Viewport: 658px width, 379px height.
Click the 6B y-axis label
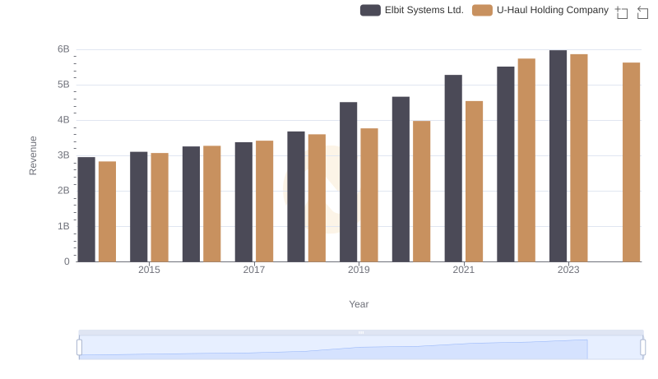[63, 49]
